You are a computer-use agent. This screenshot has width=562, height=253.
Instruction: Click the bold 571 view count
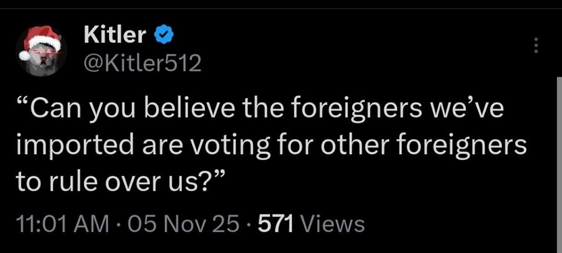276,224
